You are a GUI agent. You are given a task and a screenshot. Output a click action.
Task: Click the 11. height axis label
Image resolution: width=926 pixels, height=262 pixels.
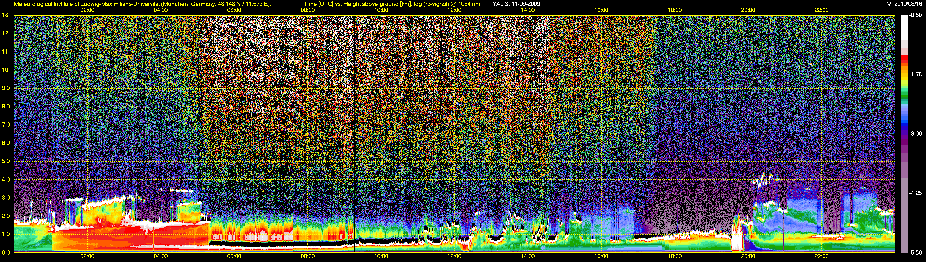[x=6, y=52]
